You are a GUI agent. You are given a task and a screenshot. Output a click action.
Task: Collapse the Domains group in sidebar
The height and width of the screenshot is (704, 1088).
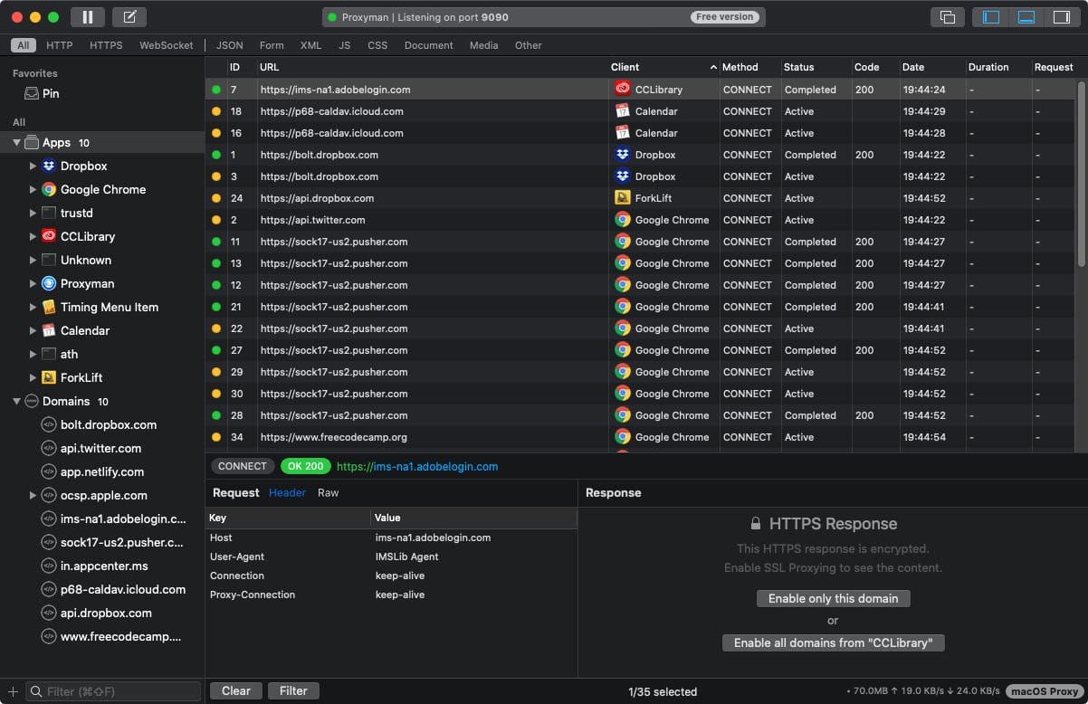[16, 402]
